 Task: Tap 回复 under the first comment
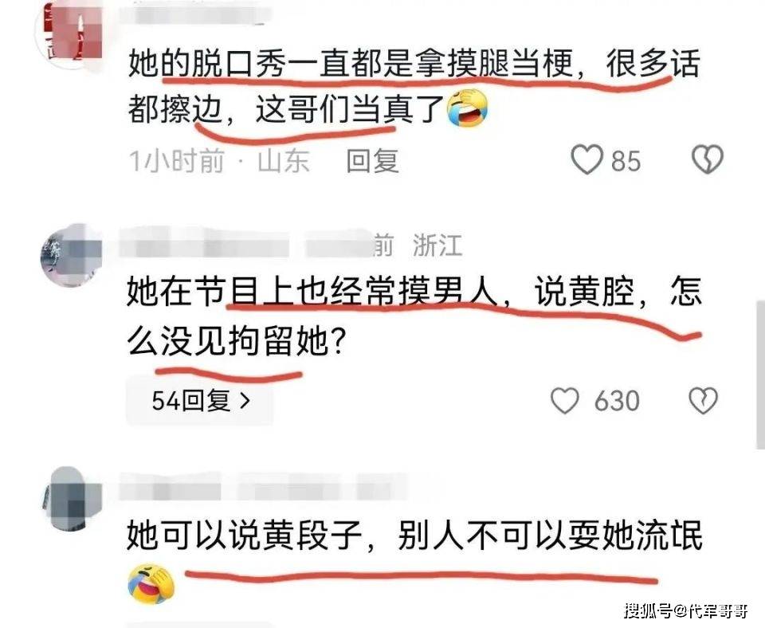point(373,160)
